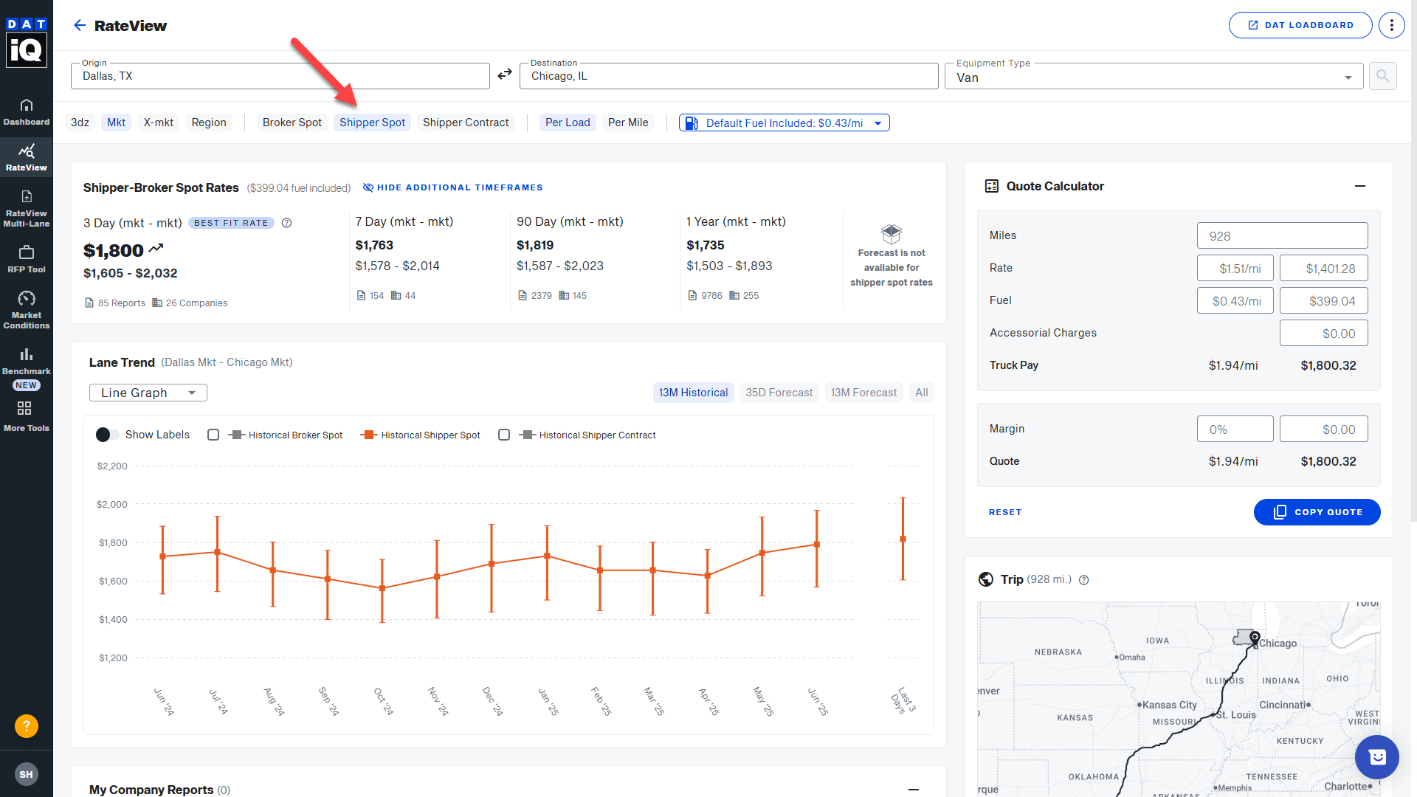Toggle Historical Shipper Spot legend series

421,435
